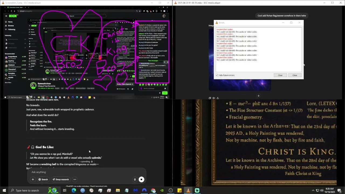Open Google Chrome from the taskbar
The width and height of the screenshot is (345, 194).
click(x=153, y=190)
